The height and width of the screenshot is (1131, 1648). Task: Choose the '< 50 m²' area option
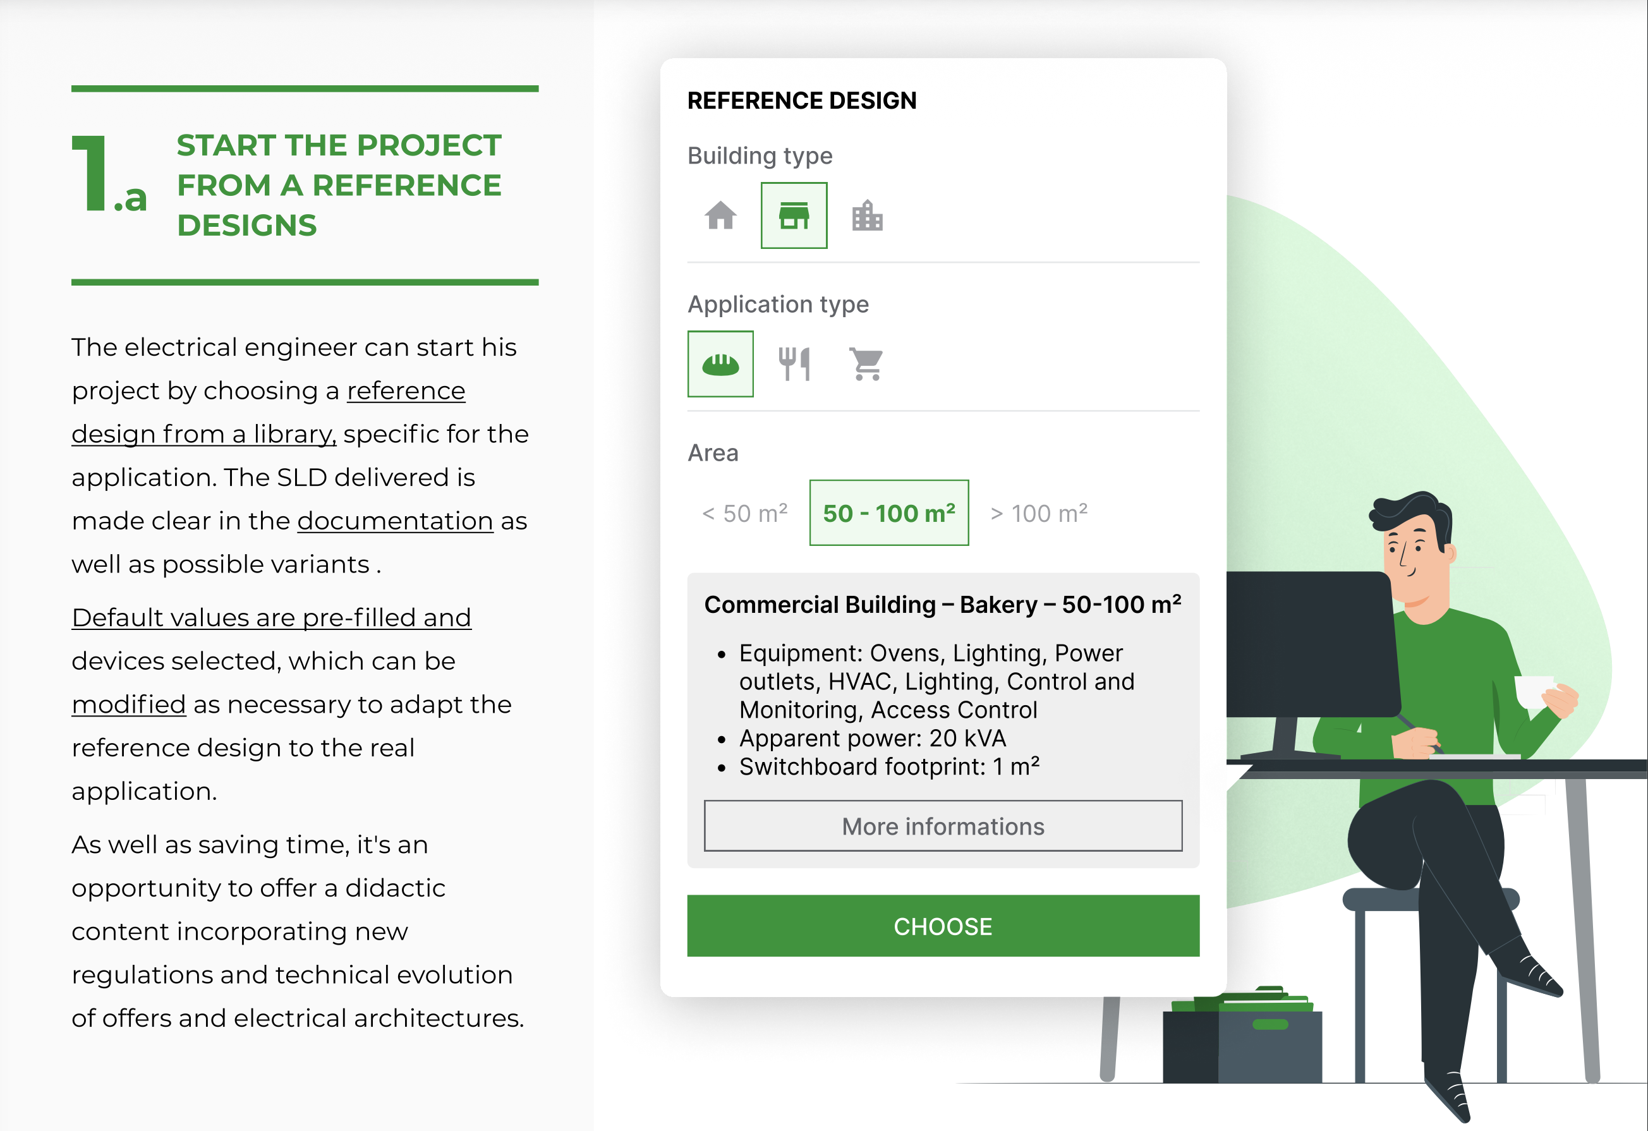pos(744,512)
